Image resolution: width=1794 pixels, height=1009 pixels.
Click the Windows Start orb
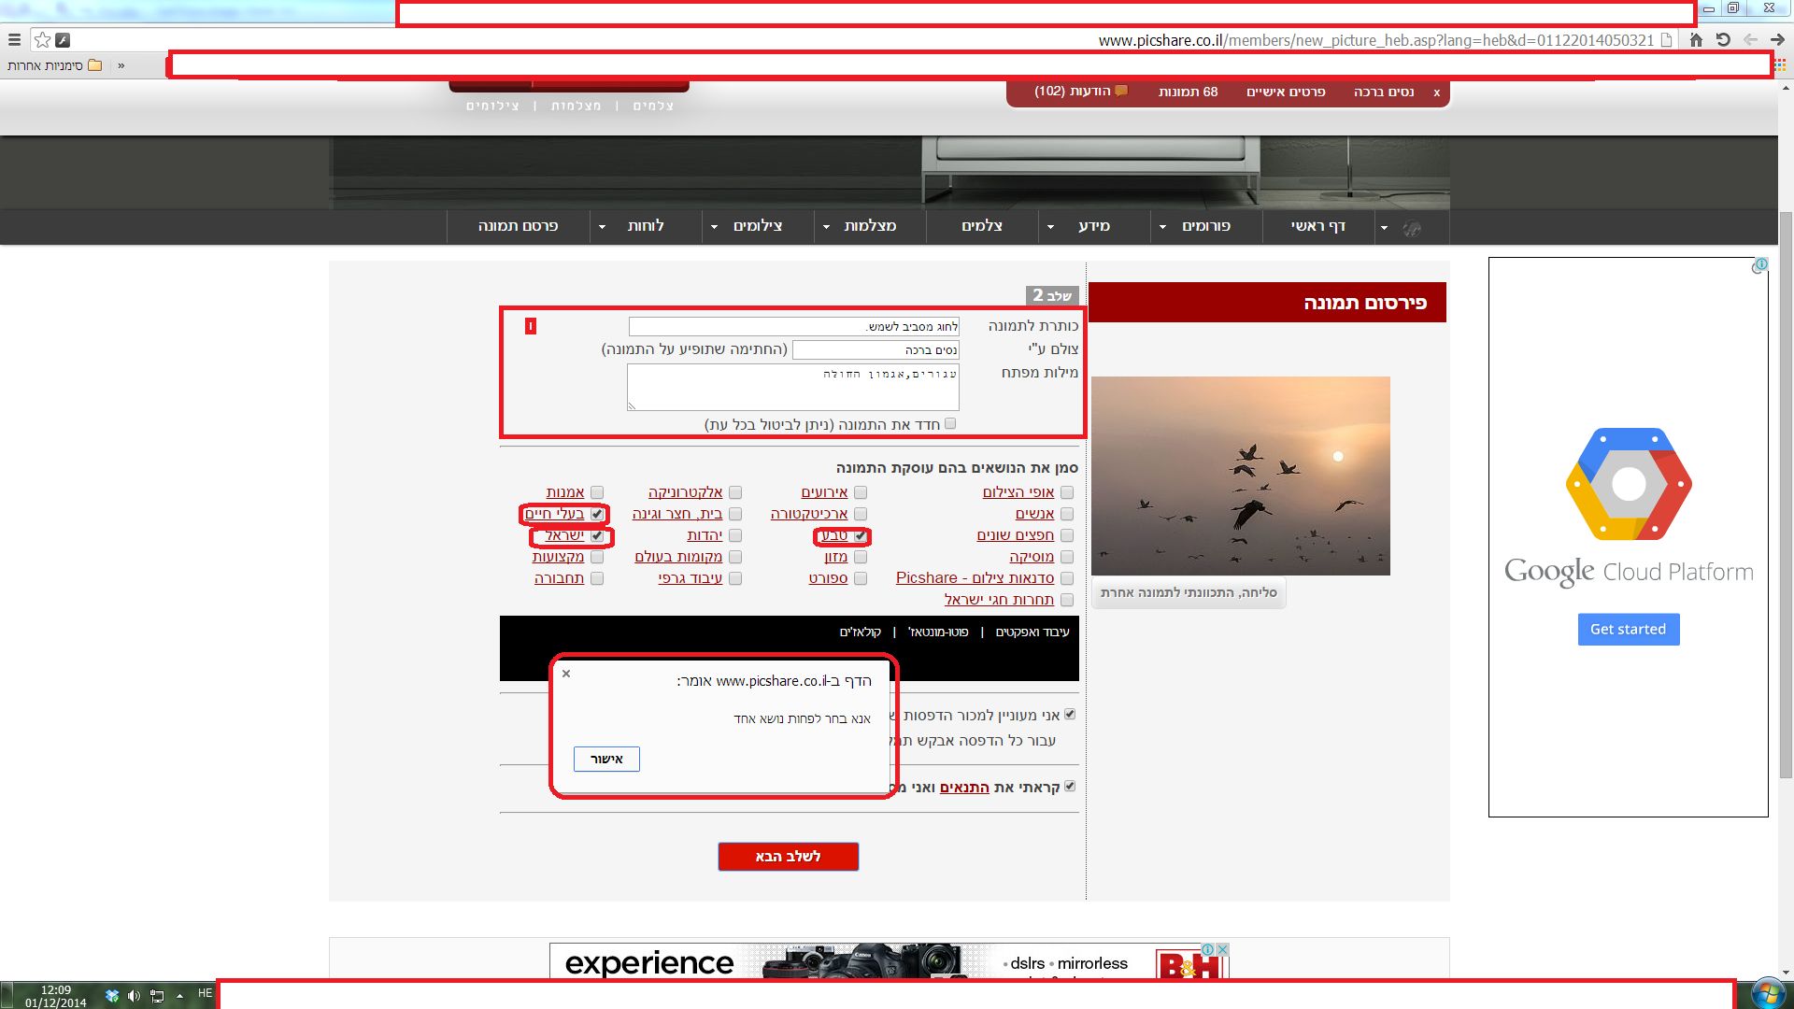(x=1767, y=994)
